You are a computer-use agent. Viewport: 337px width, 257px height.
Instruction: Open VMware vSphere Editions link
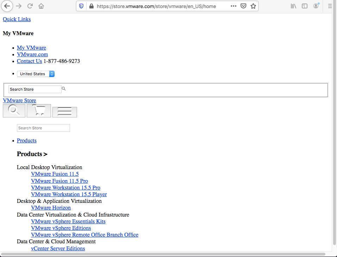tap(61, 228)
